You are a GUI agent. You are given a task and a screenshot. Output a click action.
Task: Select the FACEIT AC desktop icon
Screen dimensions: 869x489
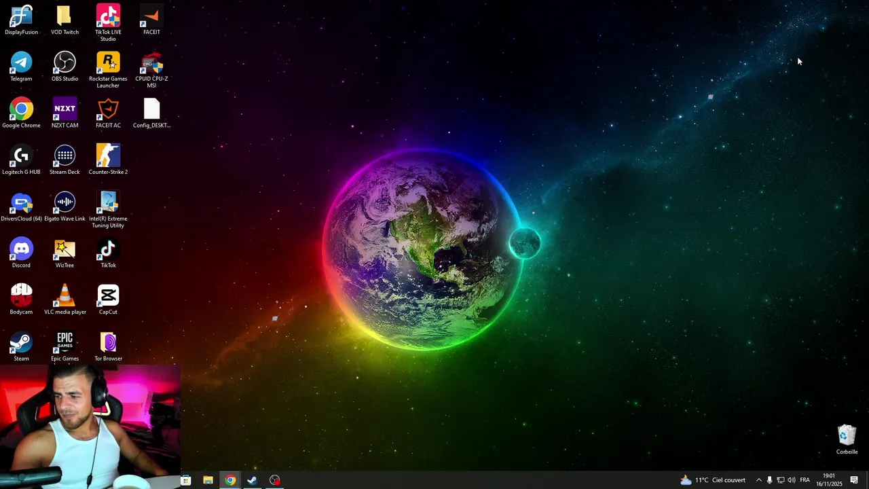pyautogui.click(x=108, y=113)
